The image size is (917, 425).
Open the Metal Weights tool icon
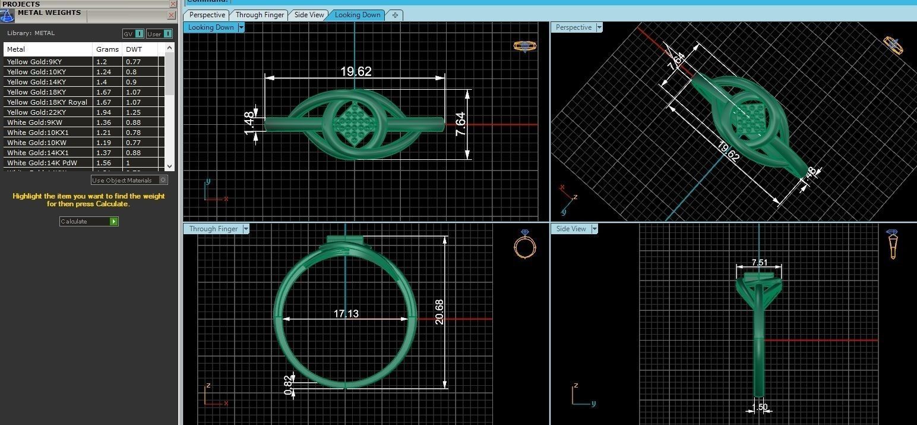[8, 15]
